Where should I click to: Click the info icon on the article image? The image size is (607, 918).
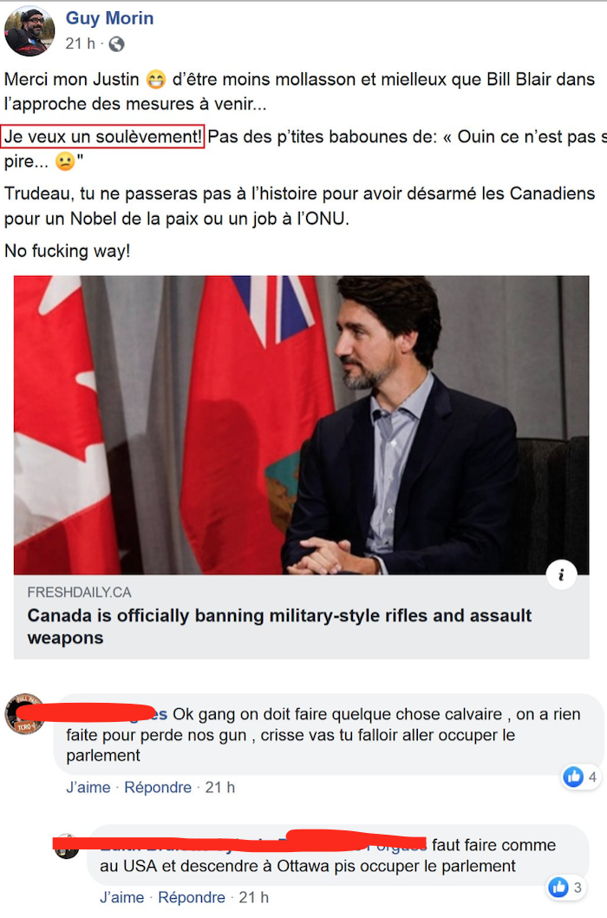[561, 575]
